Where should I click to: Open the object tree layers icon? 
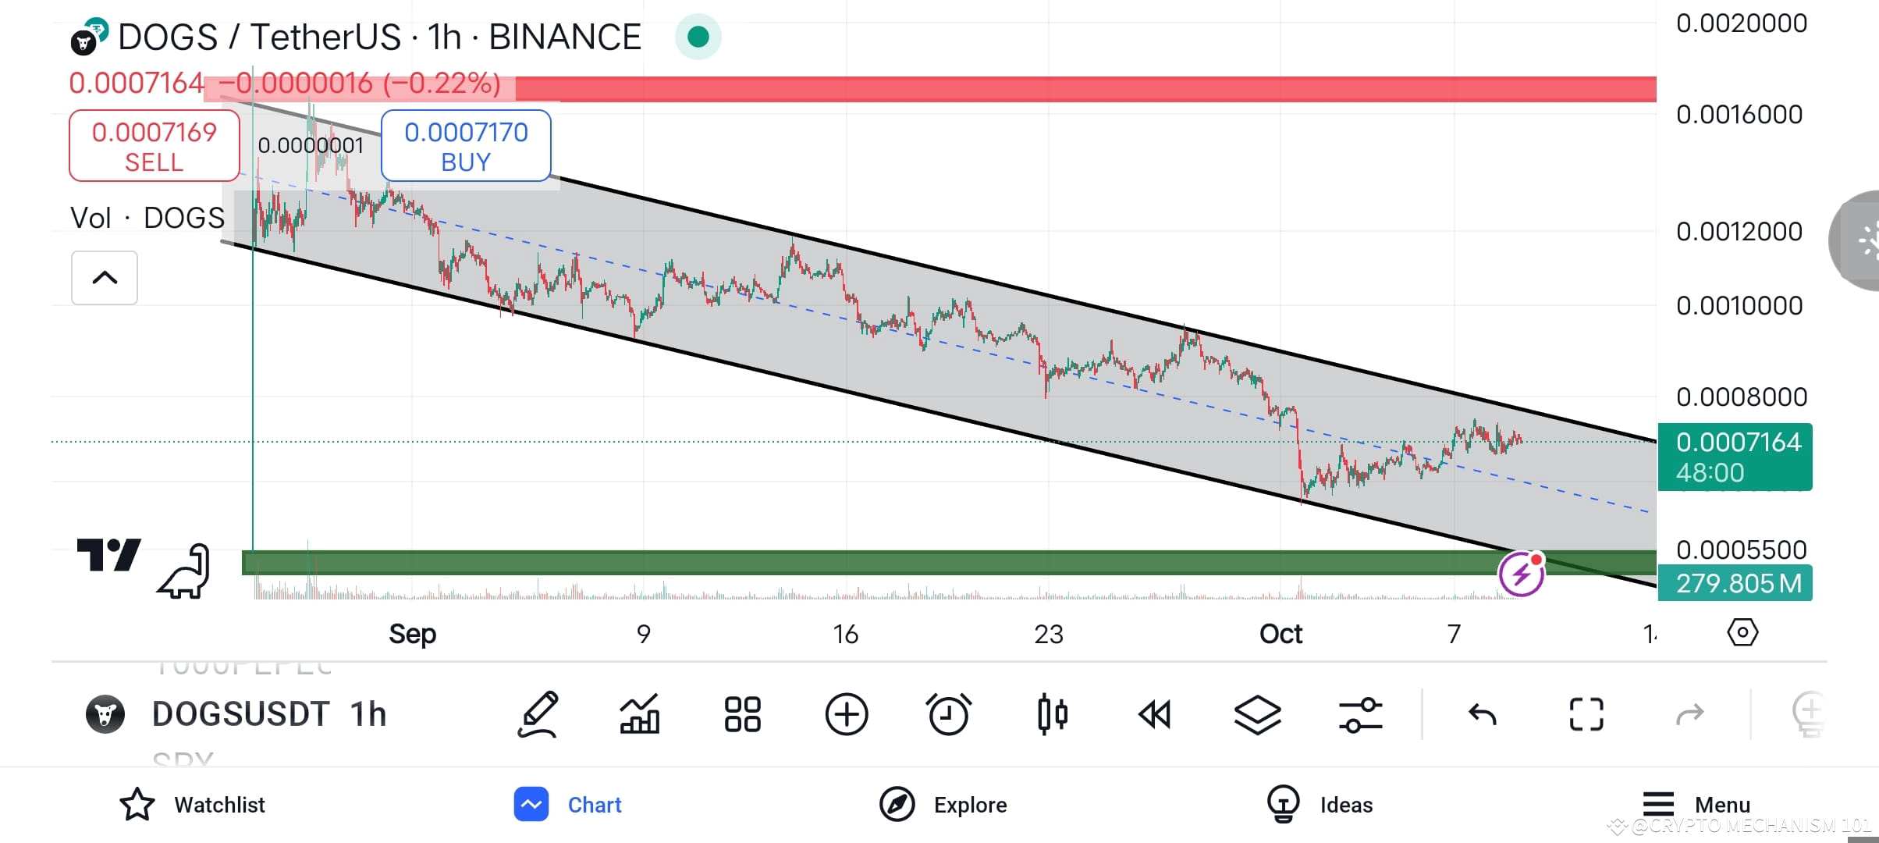(x=1257, y=713)
